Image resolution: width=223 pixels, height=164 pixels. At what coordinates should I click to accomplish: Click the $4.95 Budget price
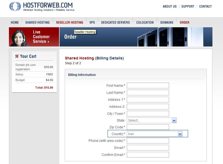pos(49,80)
